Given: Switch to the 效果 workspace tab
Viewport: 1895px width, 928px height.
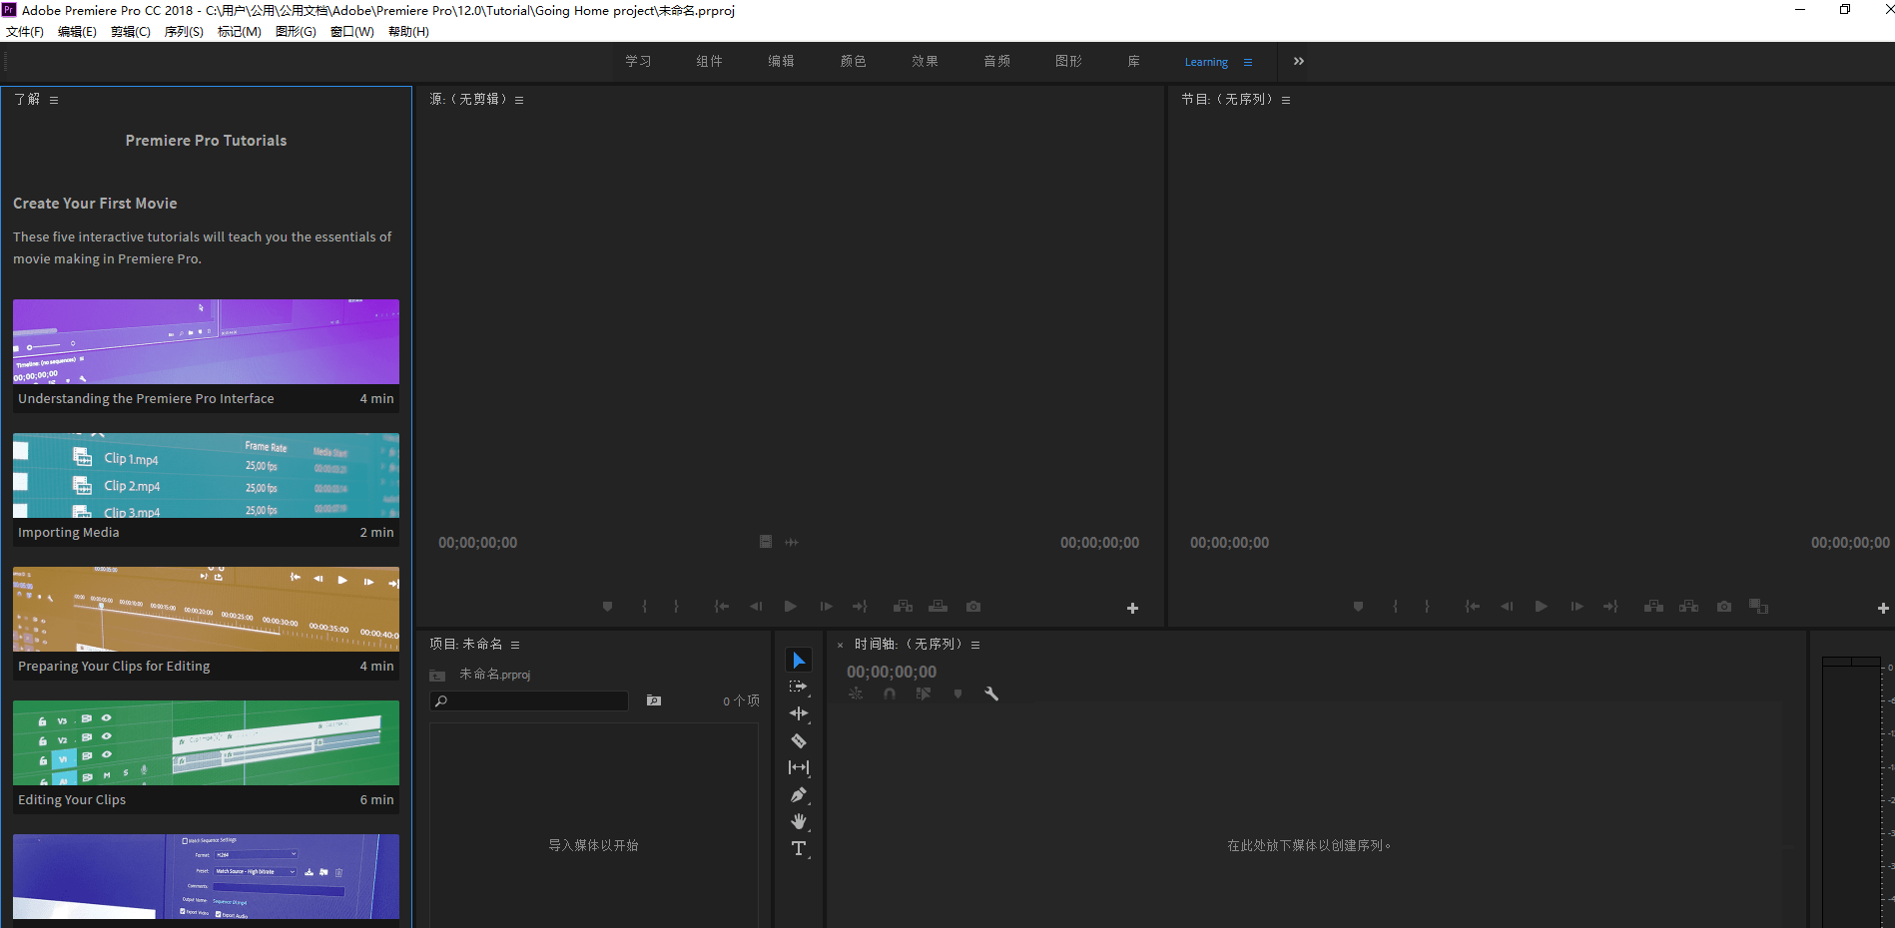Looking at the screenshot, I should tap(925, 61).
